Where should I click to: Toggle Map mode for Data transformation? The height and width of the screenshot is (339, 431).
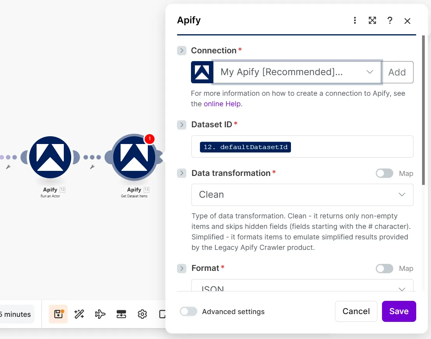click(x=384, y=173)
